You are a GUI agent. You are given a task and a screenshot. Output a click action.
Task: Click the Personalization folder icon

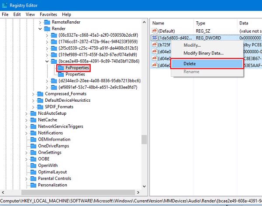(34, 185)
